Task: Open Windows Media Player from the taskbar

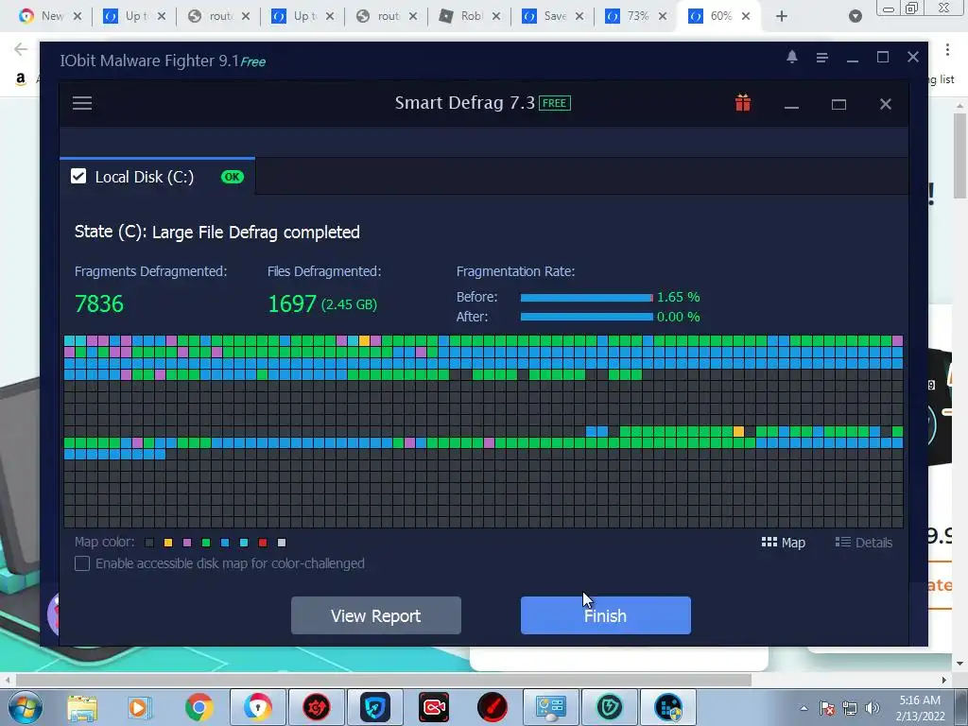Action: (x=140, y=707)
